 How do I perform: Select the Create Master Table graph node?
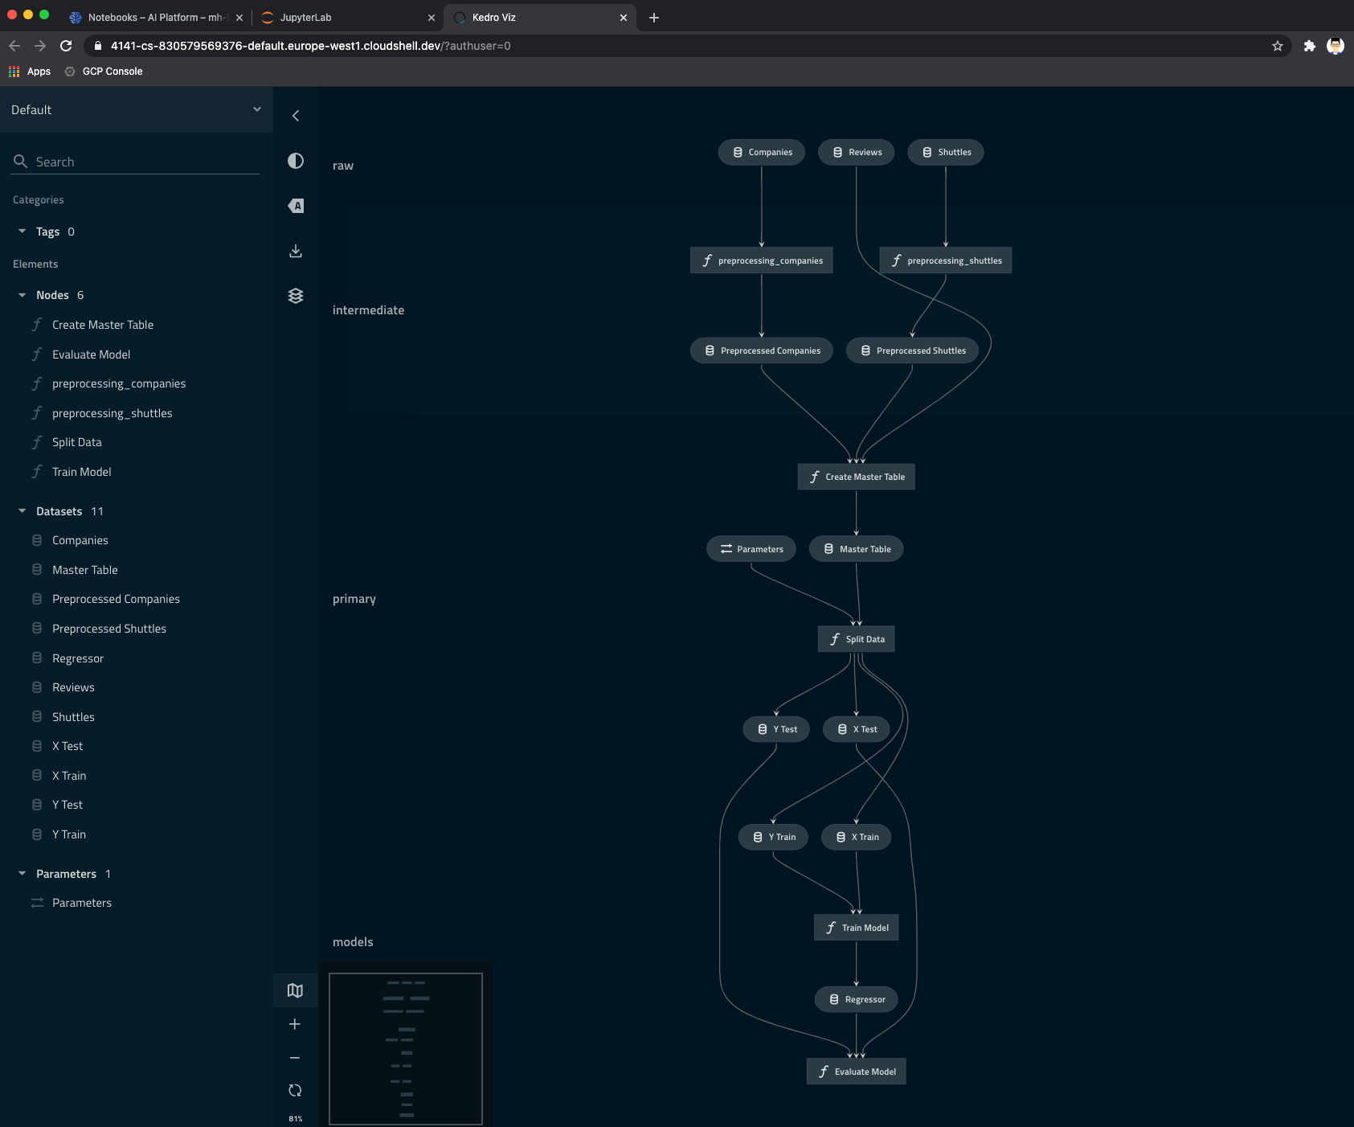[857, 477]
